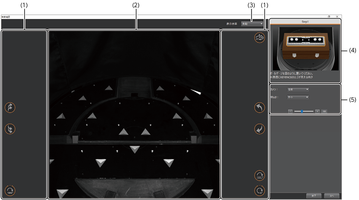Open the カメラ camera dropdown
Image resolution: width=359 pixels, height=200 pixels.
click(298, 90)
